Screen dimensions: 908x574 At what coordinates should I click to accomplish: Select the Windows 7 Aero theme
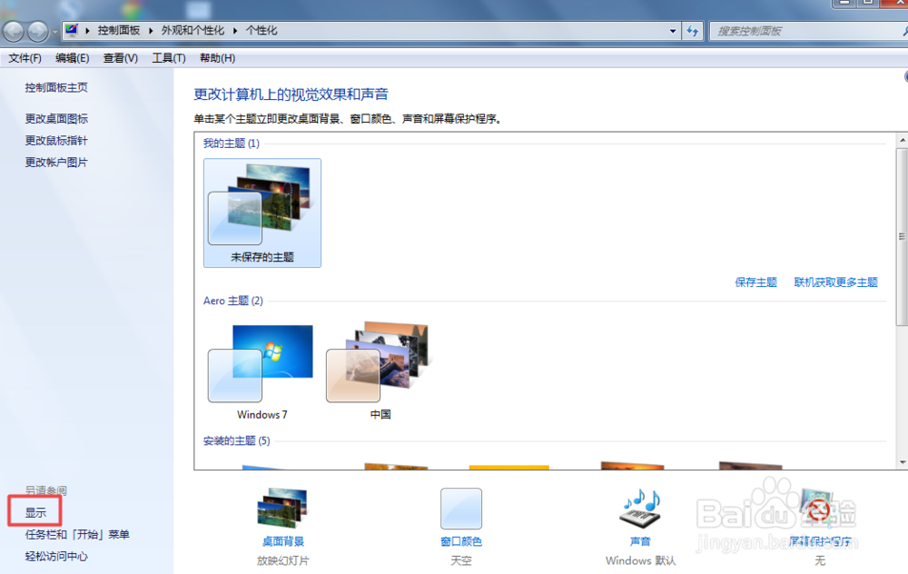pyautogui.click(x=262, y=363)
